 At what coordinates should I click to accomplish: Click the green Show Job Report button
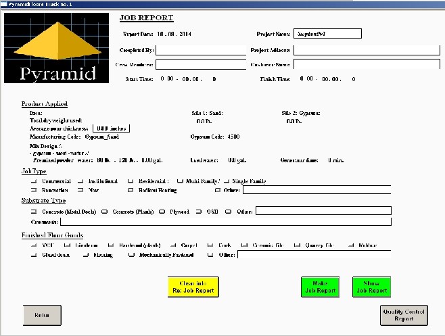pos(371,287)
